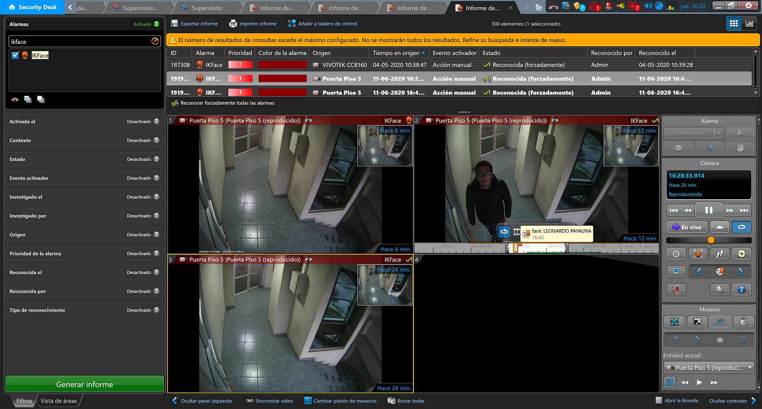This screenshot has height=409, width=762.
Task: Open the Security Desk home tab
Action: (33, 7)
